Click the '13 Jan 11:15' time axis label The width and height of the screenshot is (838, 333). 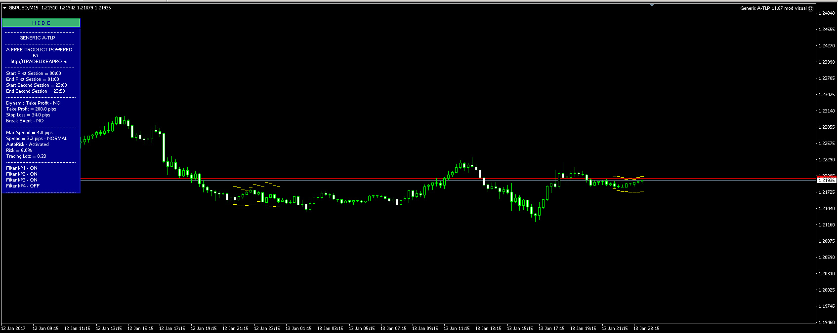tap(457, 329)
